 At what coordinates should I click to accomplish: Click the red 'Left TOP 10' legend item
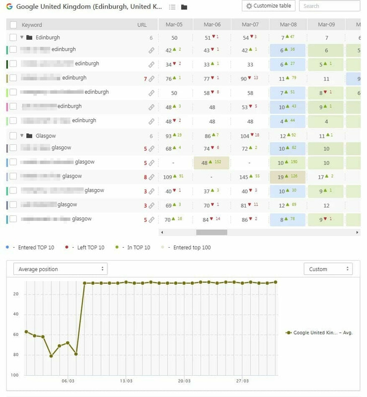(84, 247)
